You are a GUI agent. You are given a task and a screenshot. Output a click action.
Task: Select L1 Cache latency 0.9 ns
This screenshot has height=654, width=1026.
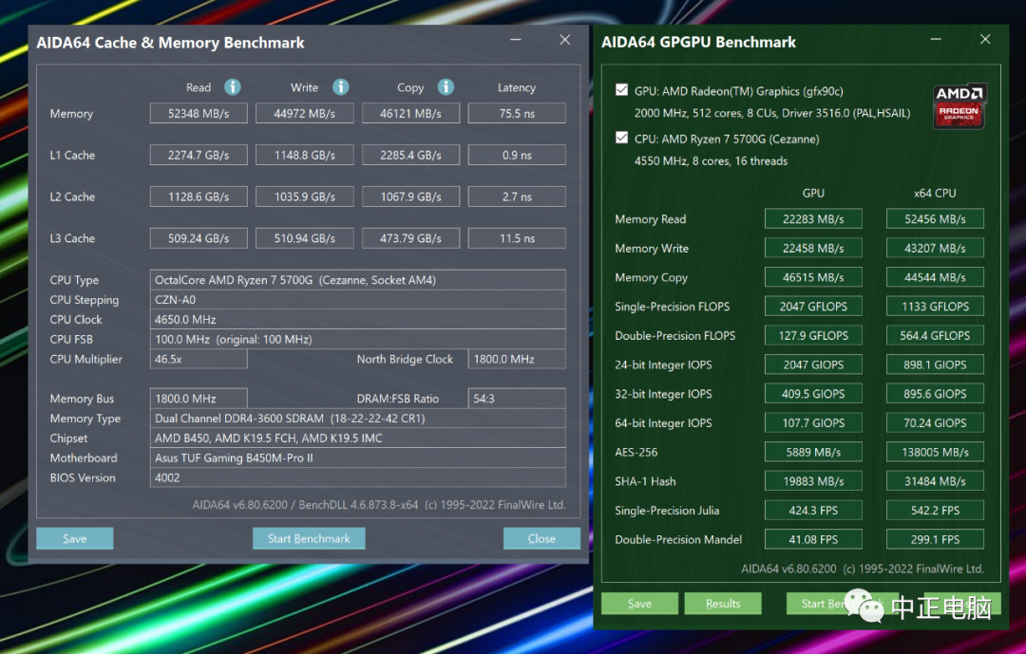pos(517,155)
